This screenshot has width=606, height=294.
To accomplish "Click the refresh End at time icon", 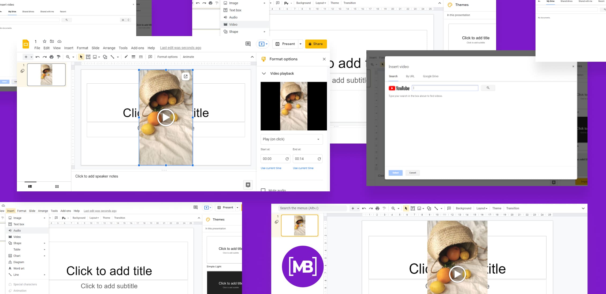I will tap(319, 158).
